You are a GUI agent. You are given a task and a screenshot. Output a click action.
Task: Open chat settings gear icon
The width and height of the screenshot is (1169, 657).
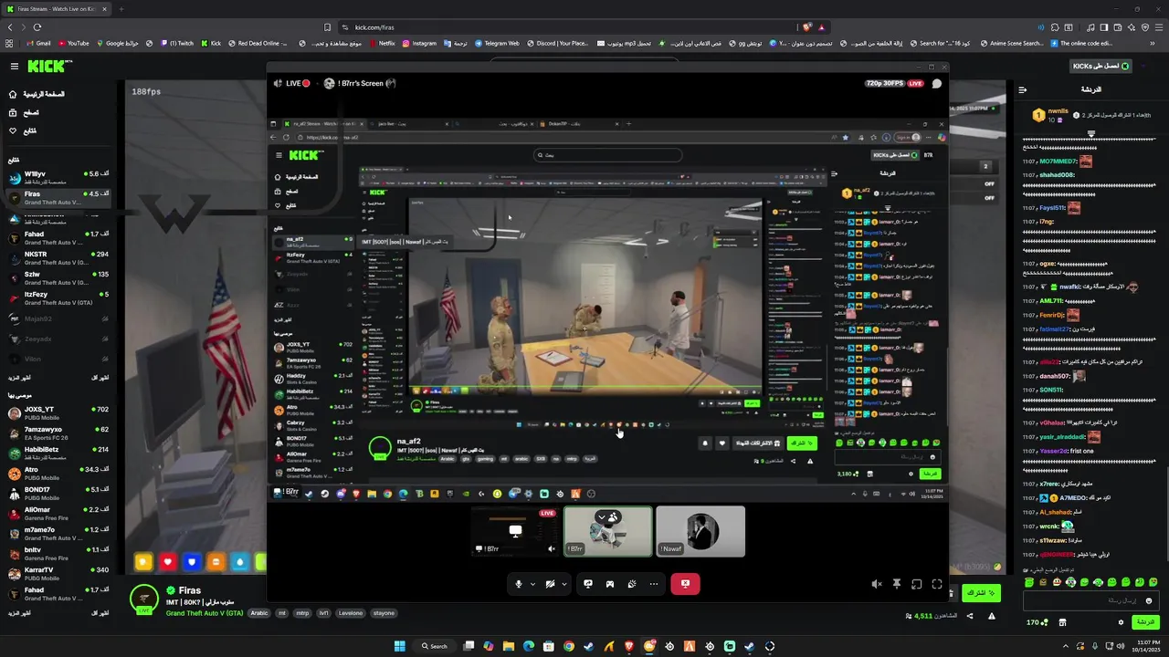(1121, 622)
